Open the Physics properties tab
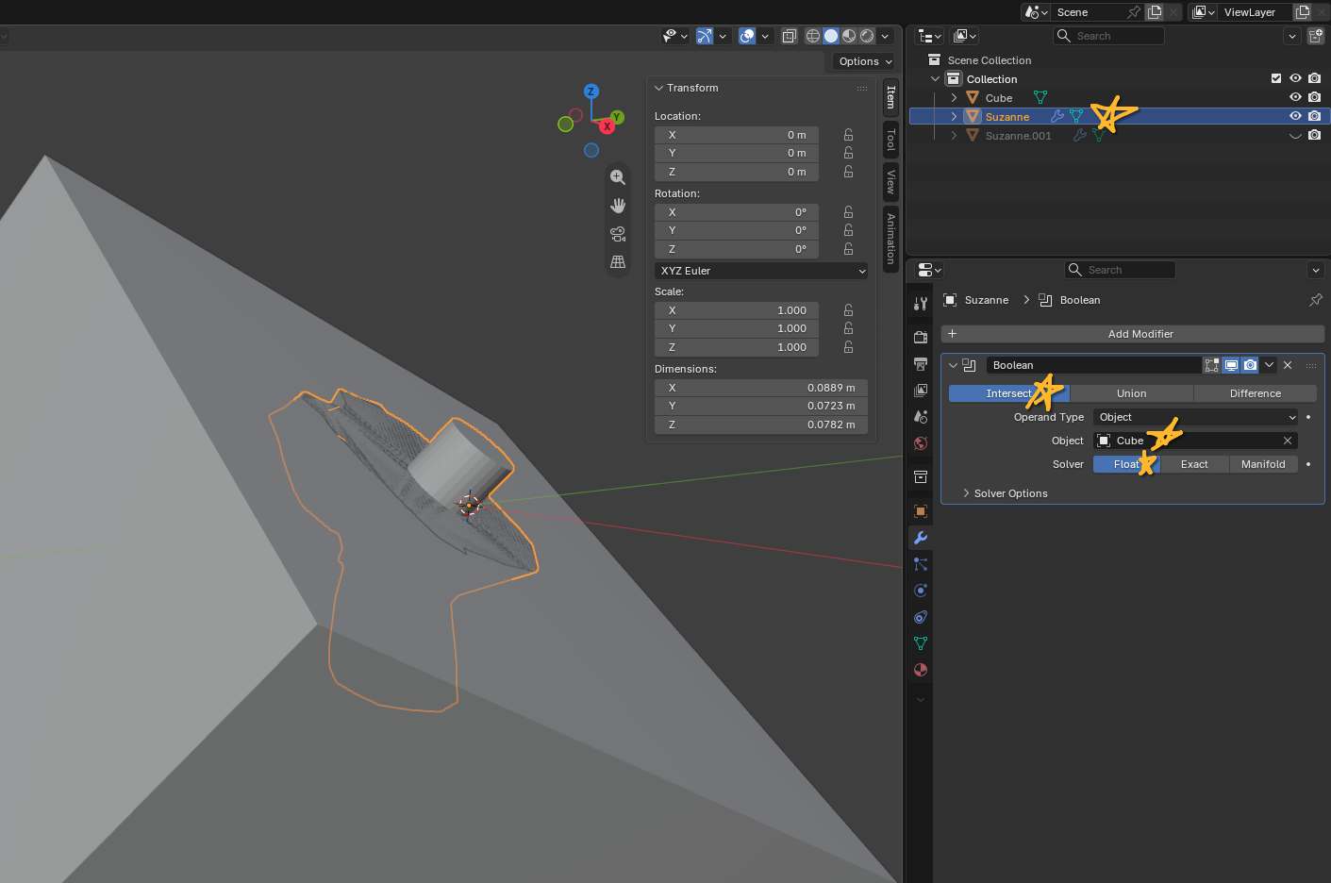 (921, 590)
